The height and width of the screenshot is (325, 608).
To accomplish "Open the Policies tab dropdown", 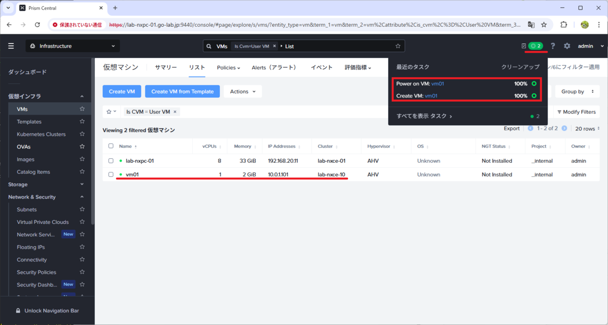I will tap(229, 67).
